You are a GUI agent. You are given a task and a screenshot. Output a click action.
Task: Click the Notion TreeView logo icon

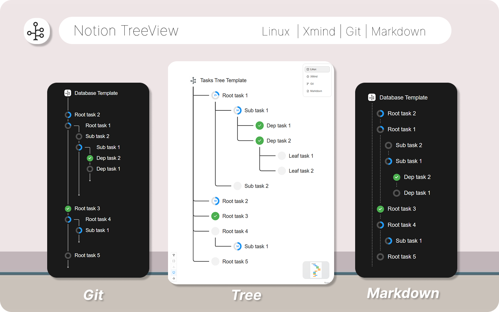point(37,31)
